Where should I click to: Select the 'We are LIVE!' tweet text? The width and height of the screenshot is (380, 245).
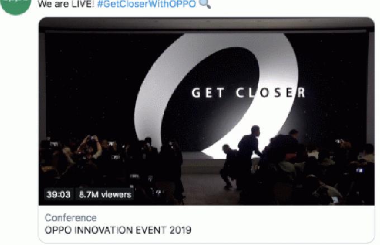click(66, 4)
